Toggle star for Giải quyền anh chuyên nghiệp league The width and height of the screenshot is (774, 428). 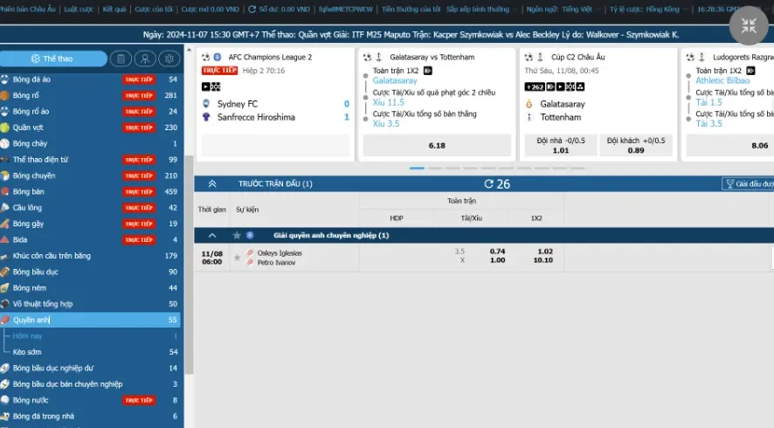coord(237,236)
